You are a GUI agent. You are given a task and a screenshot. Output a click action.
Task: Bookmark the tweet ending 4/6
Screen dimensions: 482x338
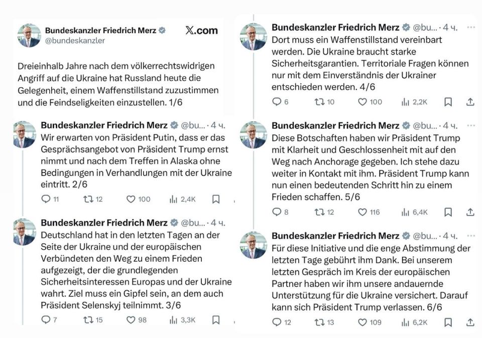[x=448, y=102]
